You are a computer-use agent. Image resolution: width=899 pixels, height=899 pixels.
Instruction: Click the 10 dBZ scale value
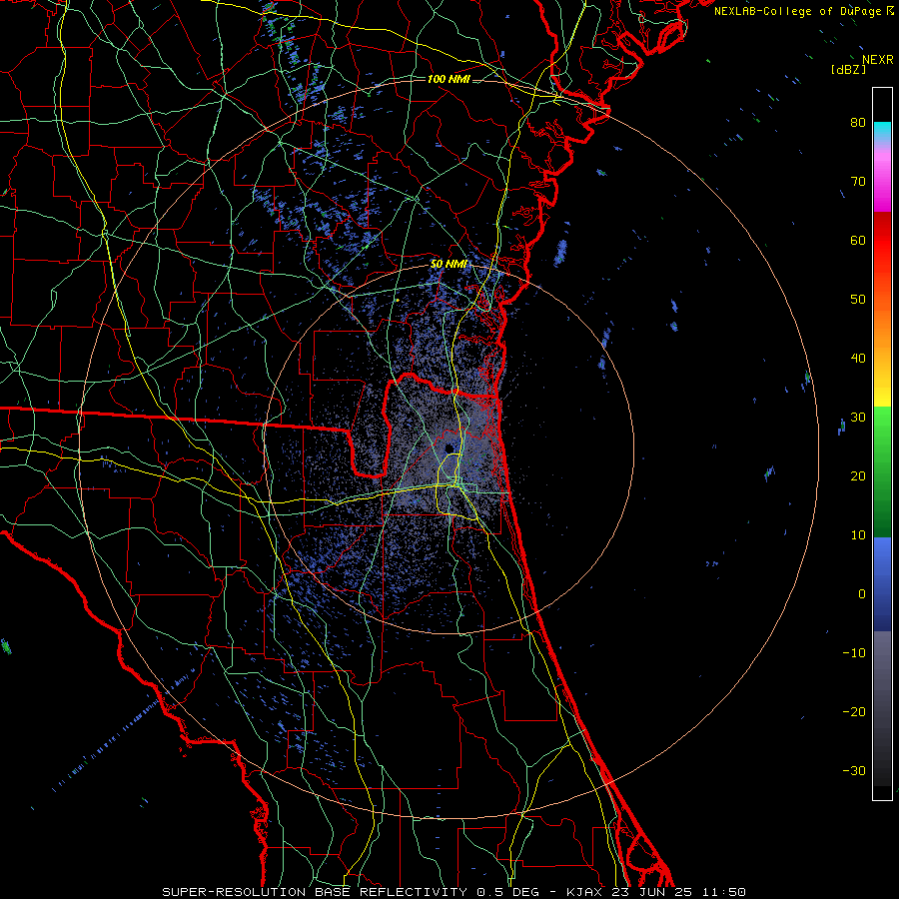[x=858, y=535]
